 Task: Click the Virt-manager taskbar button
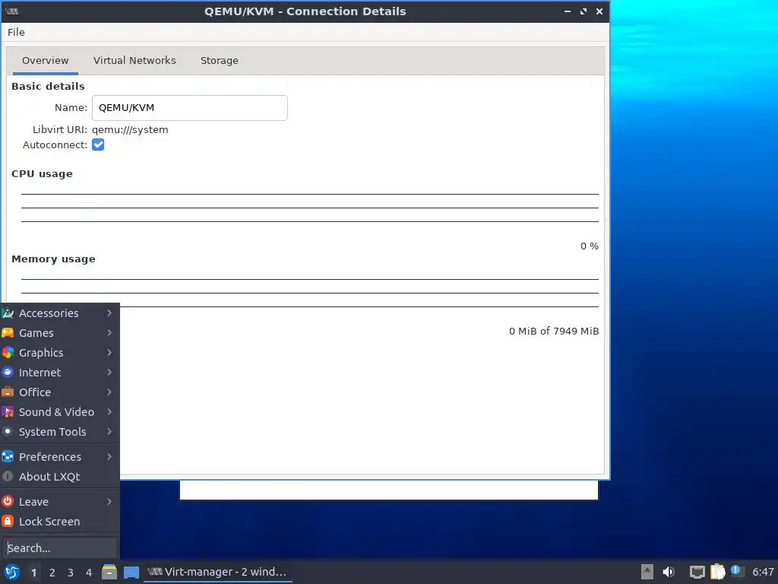[218, 572]
